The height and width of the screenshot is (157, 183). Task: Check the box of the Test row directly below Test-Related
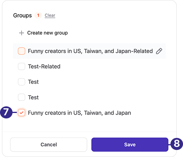click(22, 82)
